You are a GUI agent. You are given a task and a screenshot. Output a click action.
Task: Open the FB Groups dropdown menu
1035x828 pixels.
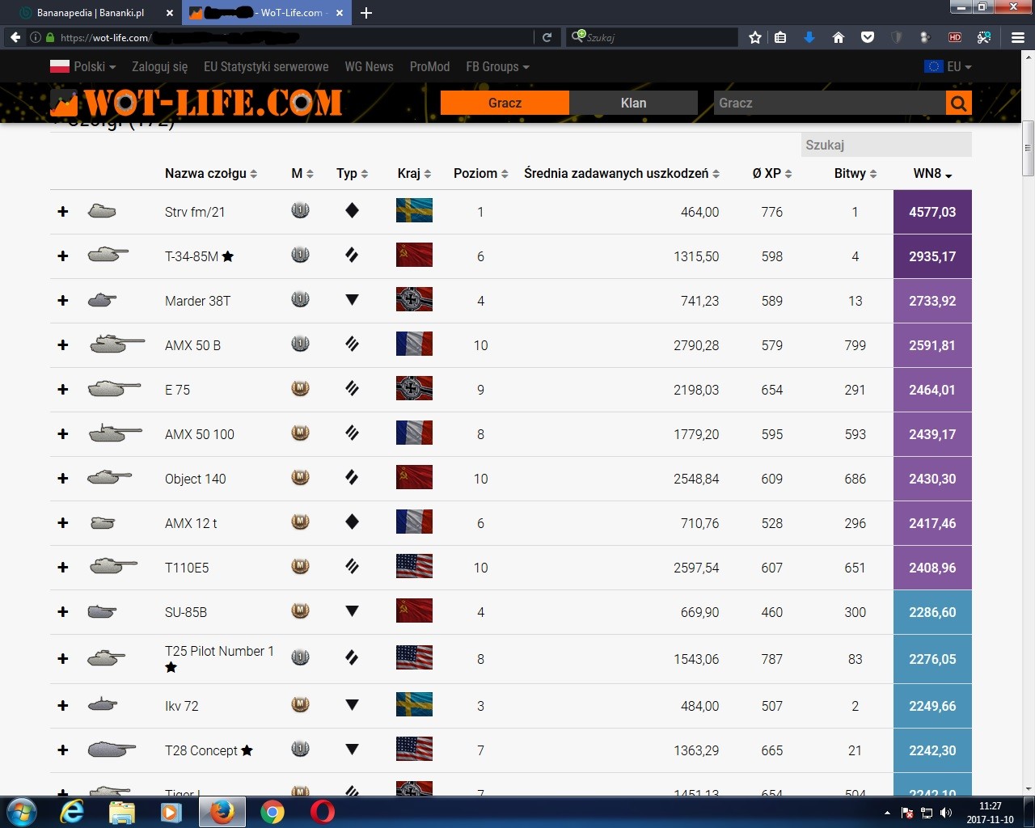pos(497,66)
